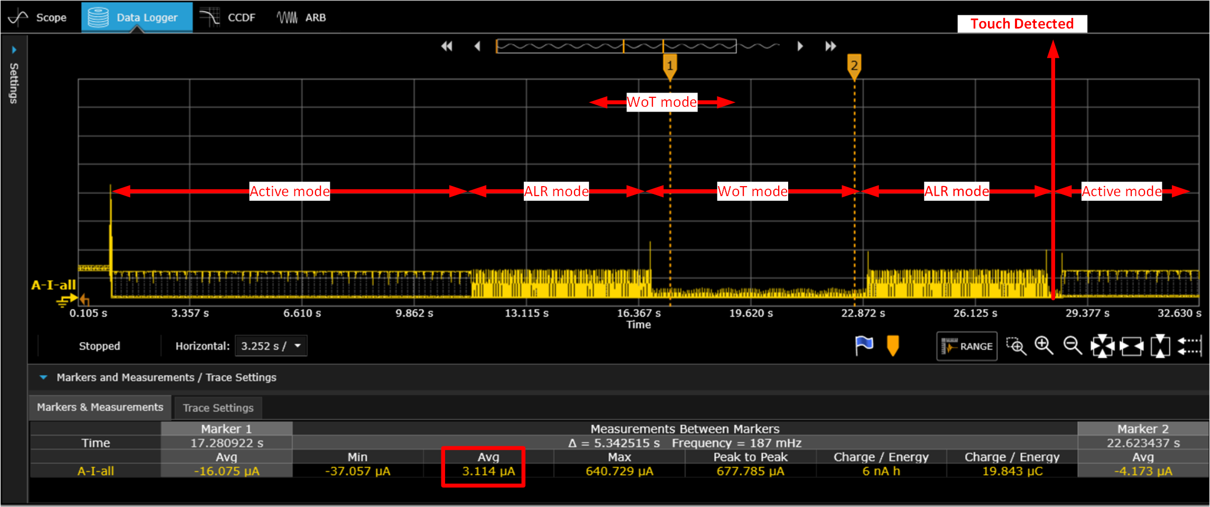Image resolution: width=1210 pixels, height=507 pixels.
Task: Jump back with double-left rewind arrows
Action: (x=447, y=47)
